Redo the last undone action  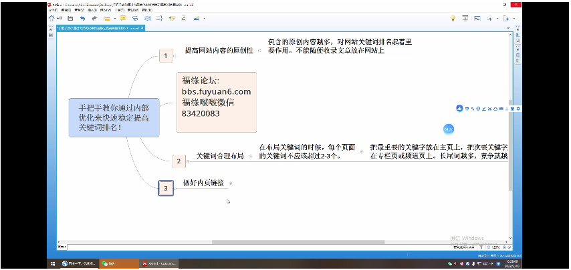[x=95, y=19]
